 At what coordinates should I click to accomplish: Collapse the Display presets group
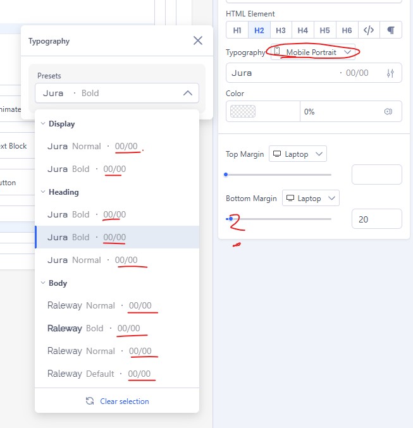click(x=42, y=124)
